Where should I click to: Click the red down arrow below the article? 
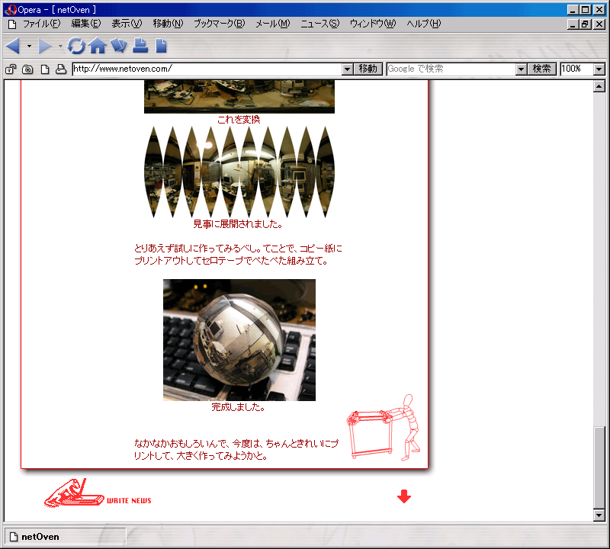pos(404,496)
